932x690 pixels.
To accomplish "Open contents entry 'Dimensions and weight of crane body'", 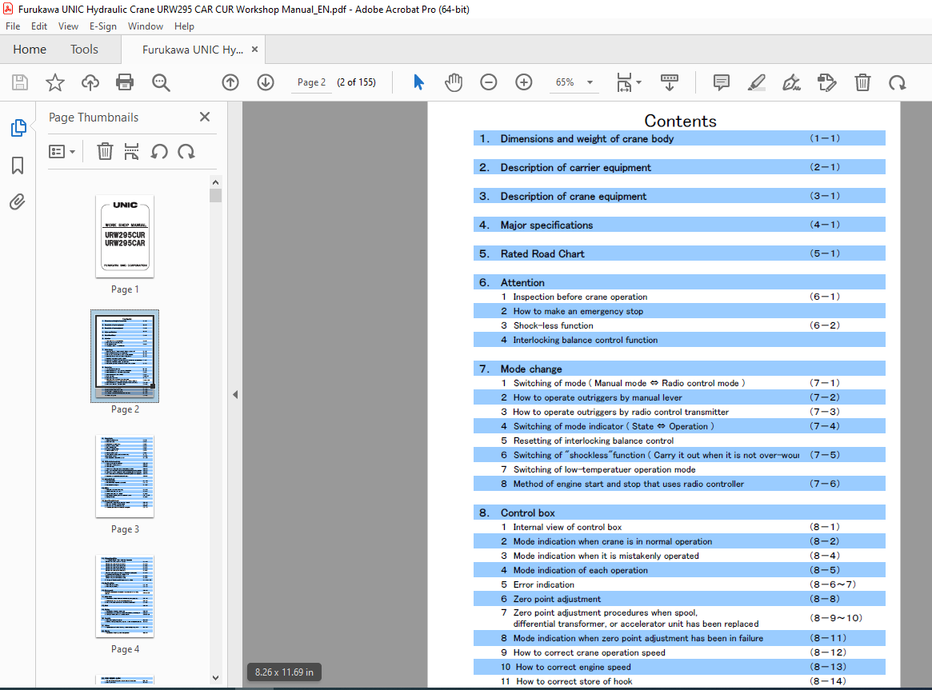I will [x=679, y=138].
